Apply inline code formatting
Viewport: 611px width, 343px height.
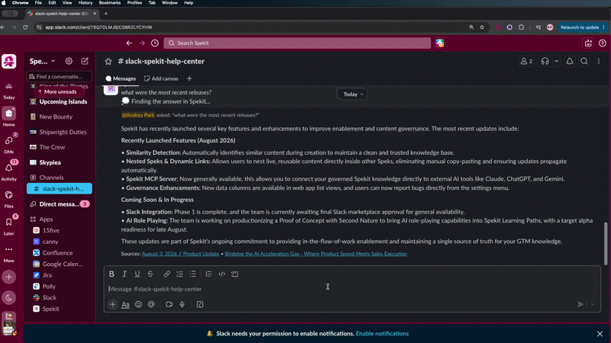[x=221, y=274]
